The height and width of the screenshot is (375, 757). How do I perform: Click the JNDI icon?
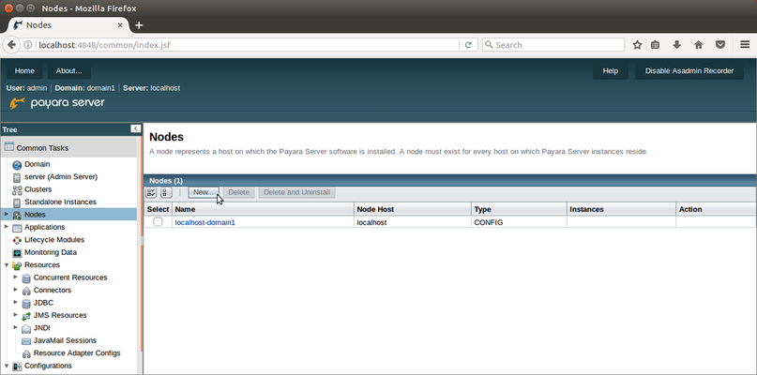(26, 329)
